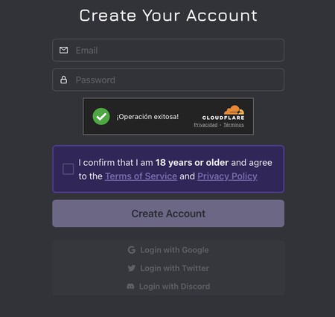Tick the 18 years or older checkbox
The width and height of the screenshot is (335, 317).
coord(68,169)
